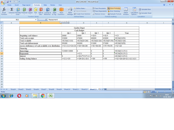
Task: Open Google Chrome from taskbar
Action: 43,96
